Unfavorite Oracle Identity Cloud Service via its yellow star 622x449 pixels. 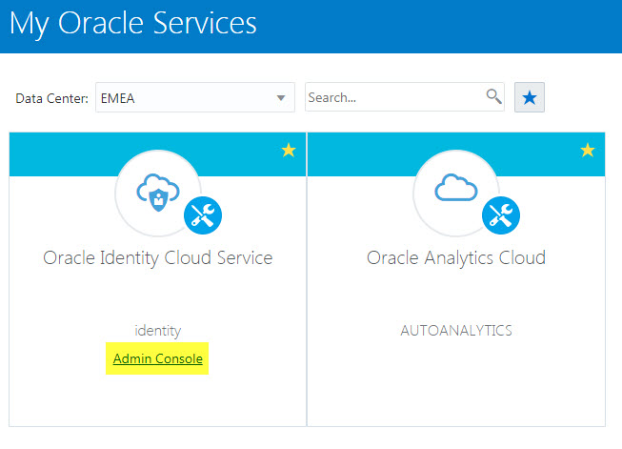[x=289, y=150]
